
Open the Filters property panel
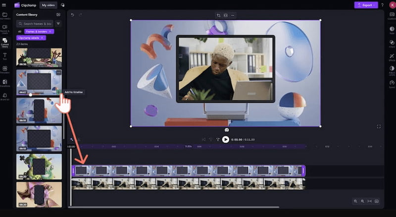(x=392, y=43)
